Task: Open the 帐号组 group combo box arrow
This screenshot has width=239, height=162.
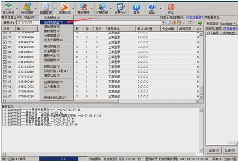Action: 163,23
